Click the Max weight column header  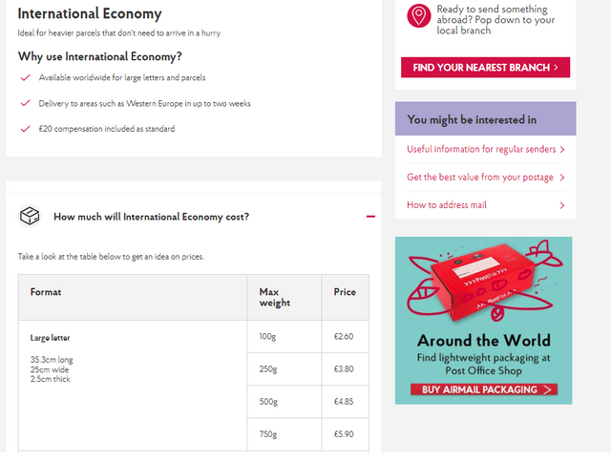pyautogui.click(x=275, y=297)
